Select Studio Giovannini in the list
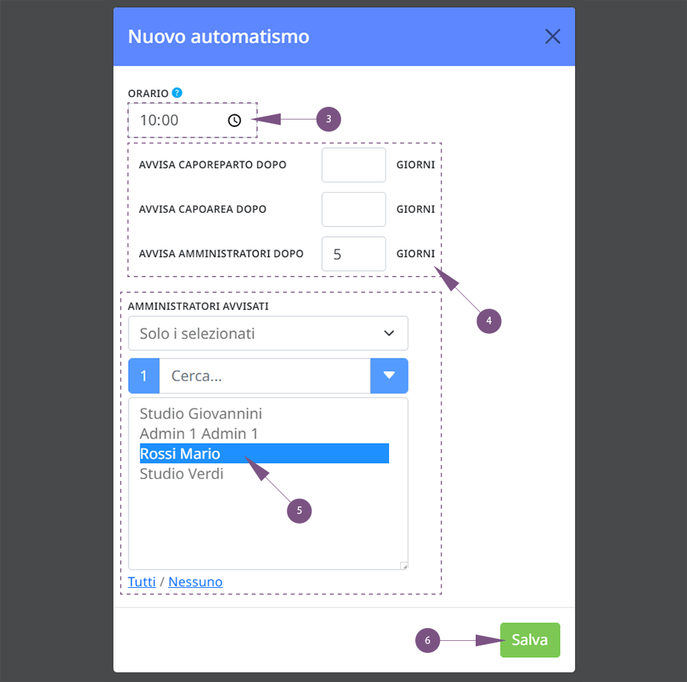The width and height of the screenshot is (687, 682). [264, 414]
